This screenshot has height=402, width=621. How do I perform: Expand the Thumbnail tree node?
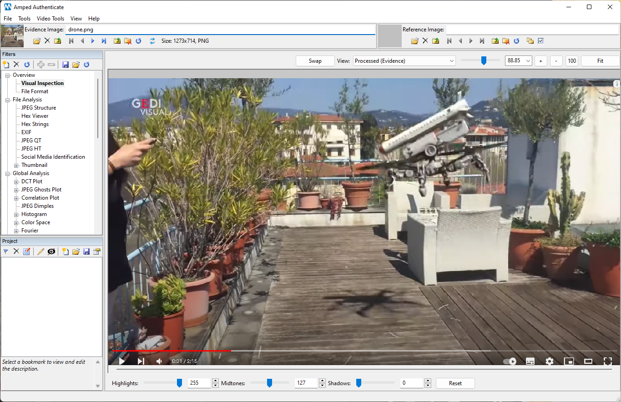tap(15, 165)
